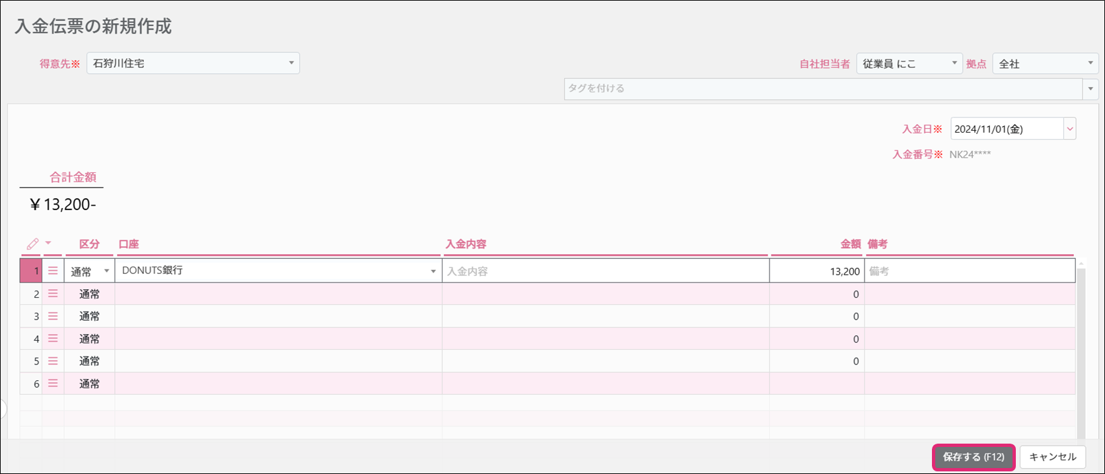1105x474 pixels.
Task: Click row 5 区分 cell 通常
Action: [89, 361]
